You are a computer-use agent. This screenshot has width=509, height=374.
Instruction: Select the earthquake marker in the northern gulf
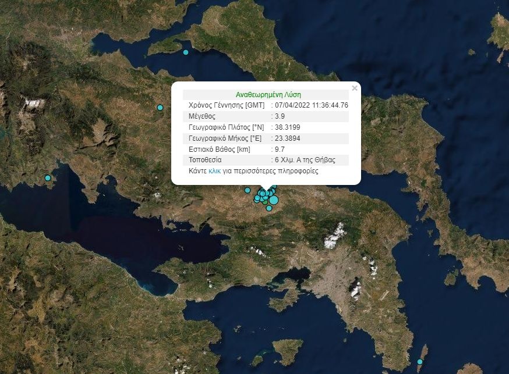(x=186, y=52)
